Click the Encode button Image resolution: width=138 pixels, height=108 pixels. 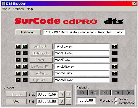[16, 94]
